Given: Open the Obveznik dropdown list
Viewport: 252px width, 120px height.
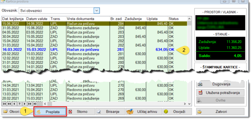Looking at the screenshot, I should (x=96, y=11).
